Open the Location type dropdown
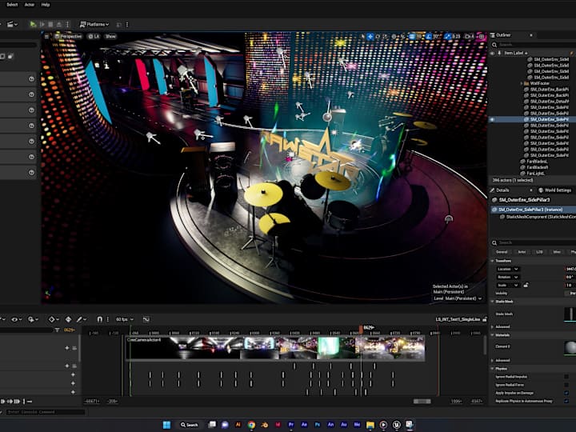 point(508,269)
